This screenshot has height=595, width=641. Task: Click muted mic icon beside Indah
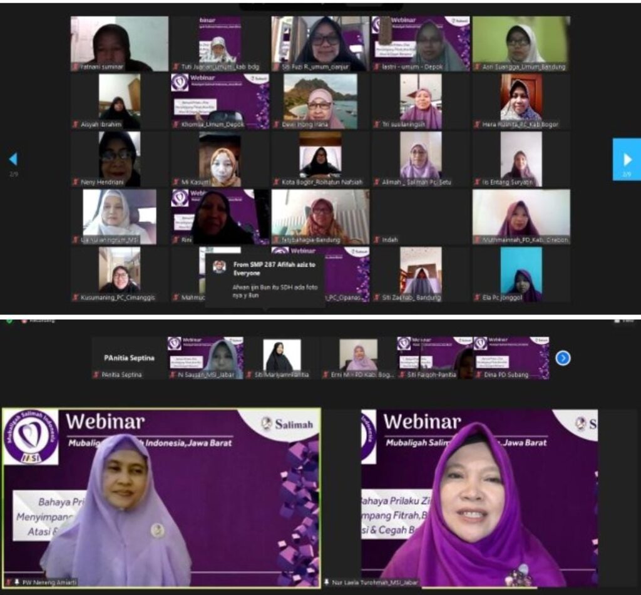point(376,240)
